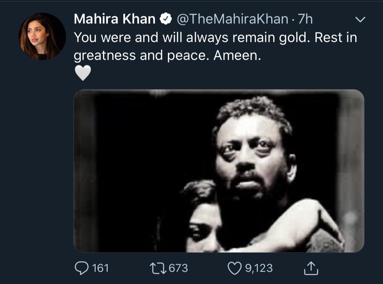
Task: Like the tweet with the heart outline icon
Action: click(234, 268)
